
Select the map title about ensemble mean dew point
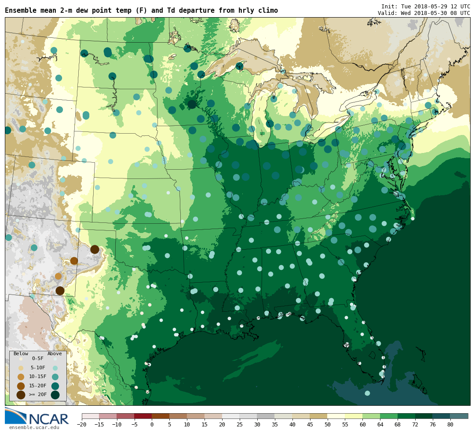point(141,10)
